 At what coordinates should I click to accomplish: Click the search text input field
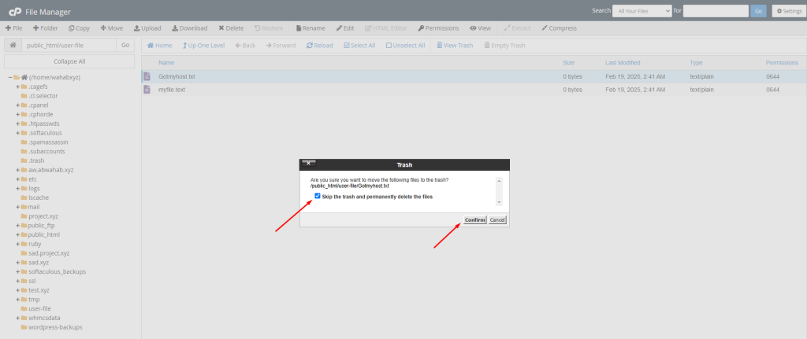point(716,11)
